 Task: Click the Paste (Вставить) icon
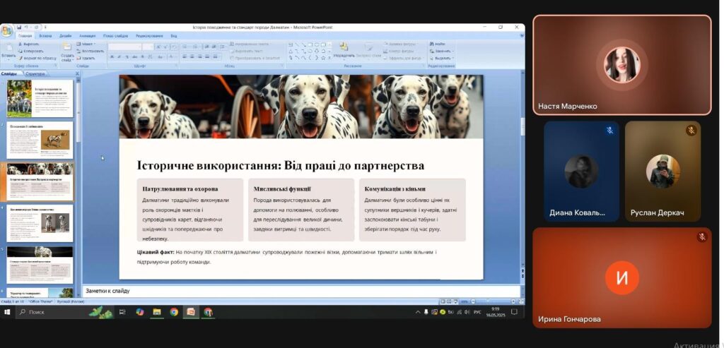[x=8, y=51]
